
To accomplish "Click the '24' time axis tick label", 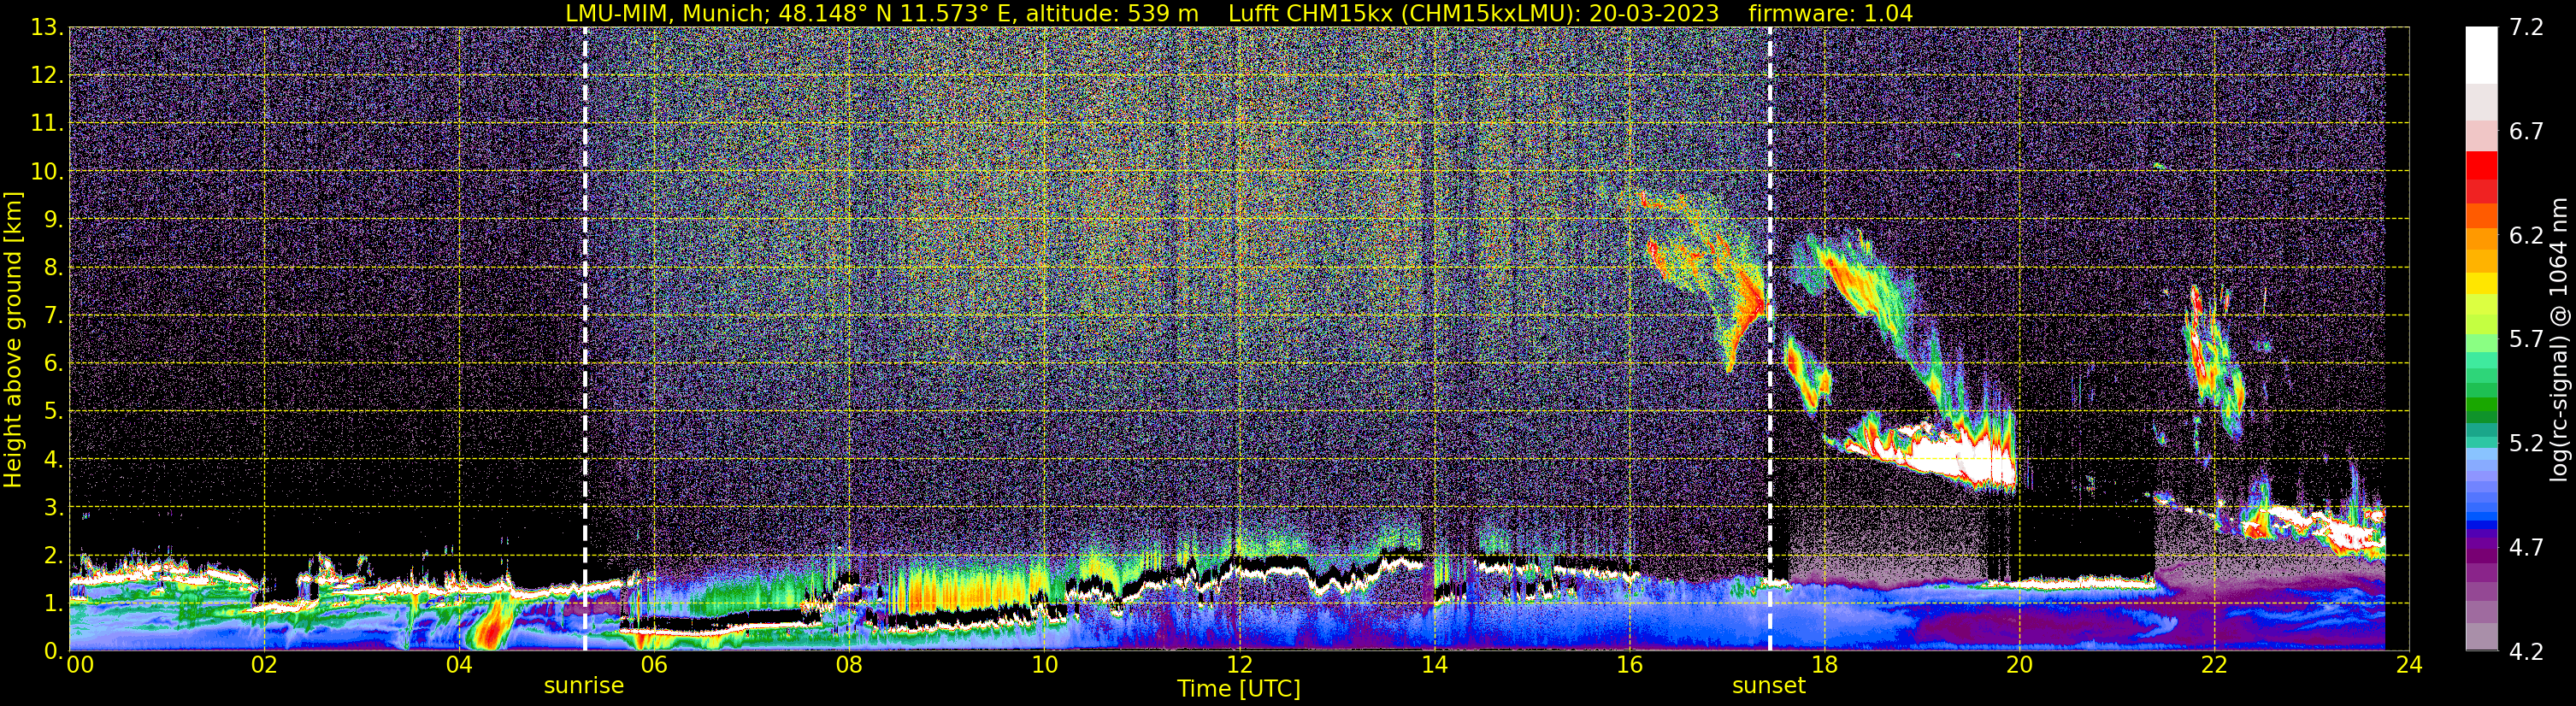I will [x=2409, y=665].
